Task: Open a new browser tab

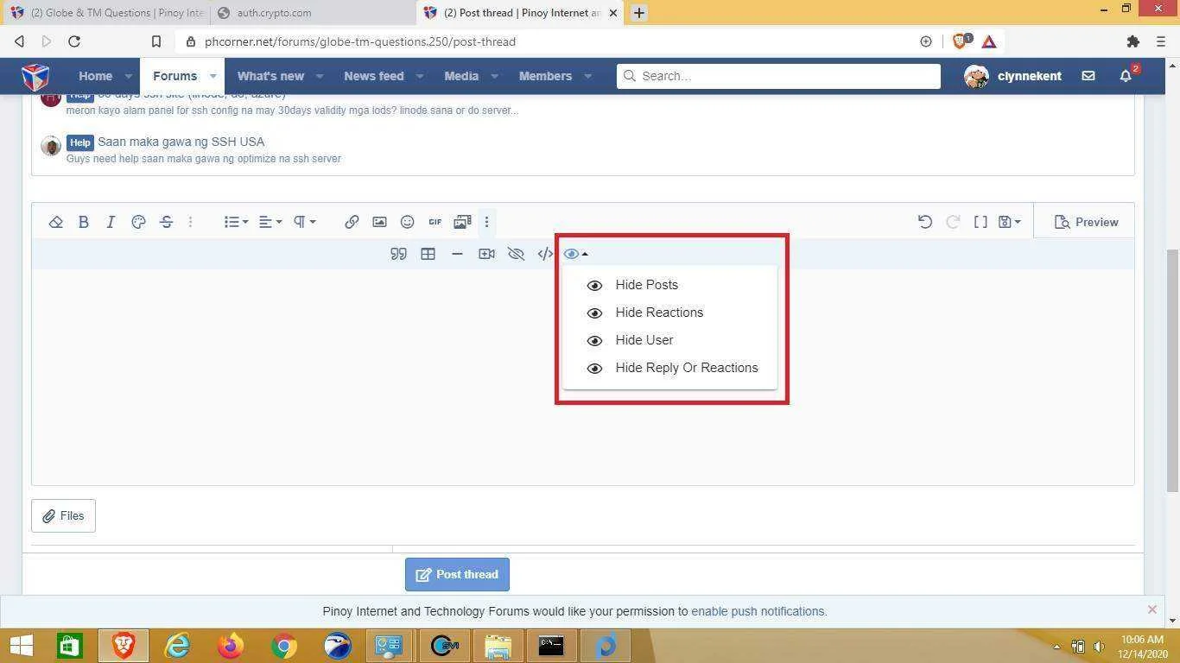Action: click(639, 13)
